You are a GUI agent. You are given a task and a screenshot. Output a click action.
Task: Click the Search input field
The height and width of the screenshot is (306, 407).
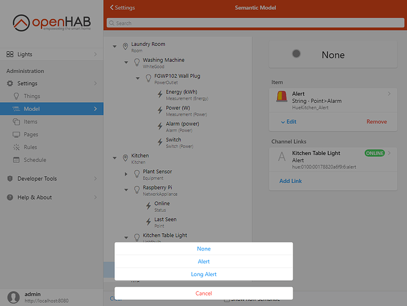pyautogui.click(x=254, y=23)
